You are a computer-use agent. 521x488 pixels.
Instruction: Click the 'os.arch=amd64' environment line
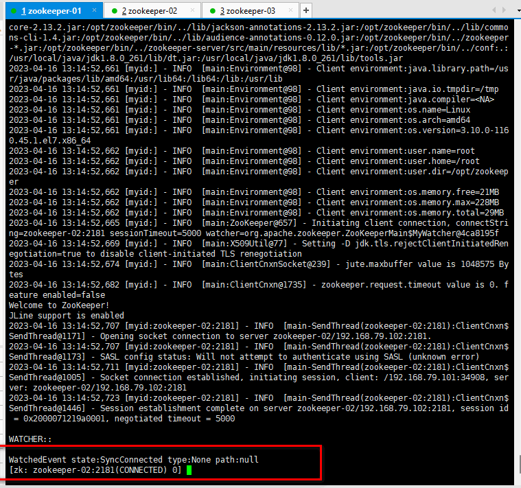240,120
